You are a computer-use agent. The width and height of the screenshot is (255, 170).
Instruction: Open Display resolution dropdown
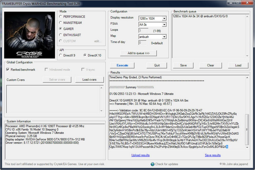tap(164, 18)
